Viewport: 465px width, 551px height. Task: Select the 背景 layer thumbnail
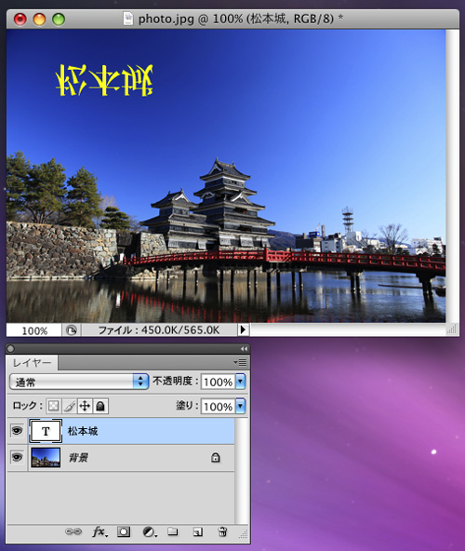[x=46, y=458]
